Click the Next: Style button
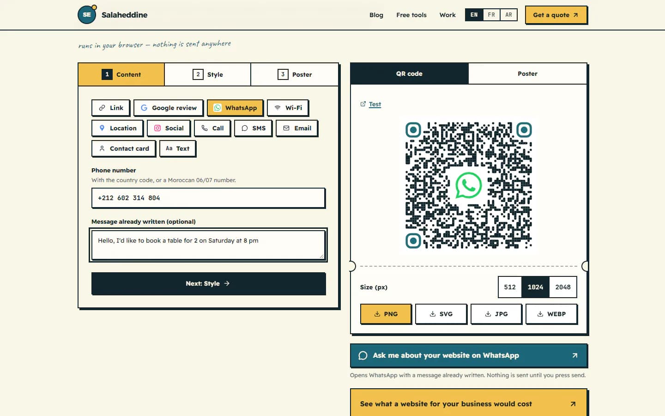The image size is (665, 416). (x=209, y=283)
